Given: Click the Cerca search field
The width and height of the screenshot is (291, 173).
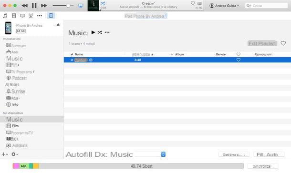Looking at the screenshot, I should point(266,6).
